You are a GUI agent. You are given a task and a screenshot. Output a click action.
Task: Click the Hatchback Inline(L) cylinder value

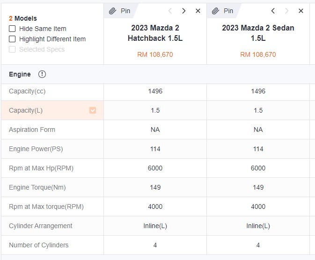pos(155,226)
